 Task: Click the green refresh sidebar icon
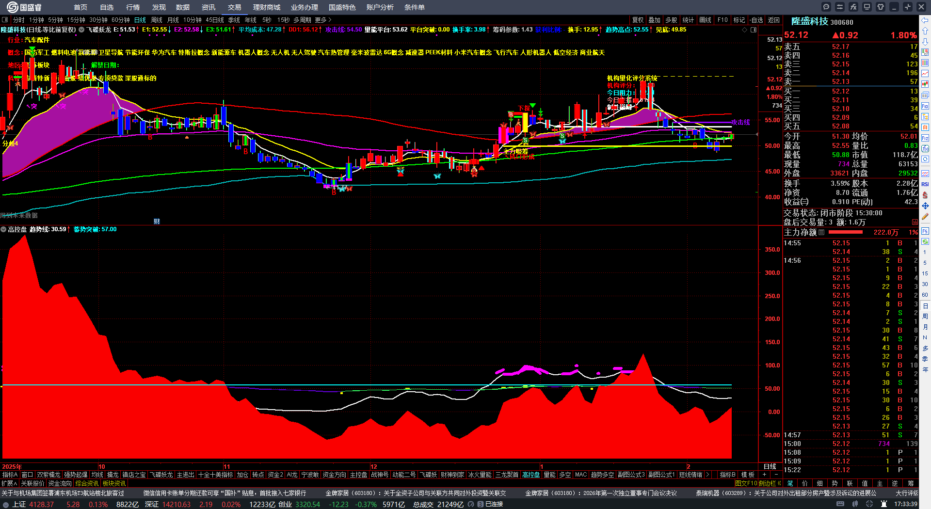(x=925, y=241)
